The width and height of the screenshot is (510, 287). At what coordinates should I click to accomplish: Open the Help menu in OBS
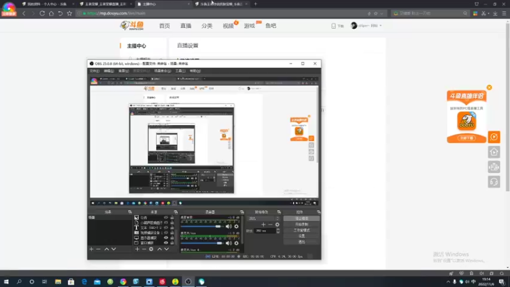(195, 71)
